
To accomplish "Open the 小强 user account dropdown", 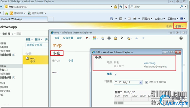I will pyautogui.click(x=179, y=26).
